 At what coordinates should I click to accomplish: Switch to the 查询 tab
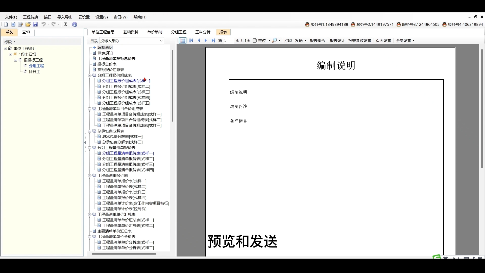tap(26, 32)
